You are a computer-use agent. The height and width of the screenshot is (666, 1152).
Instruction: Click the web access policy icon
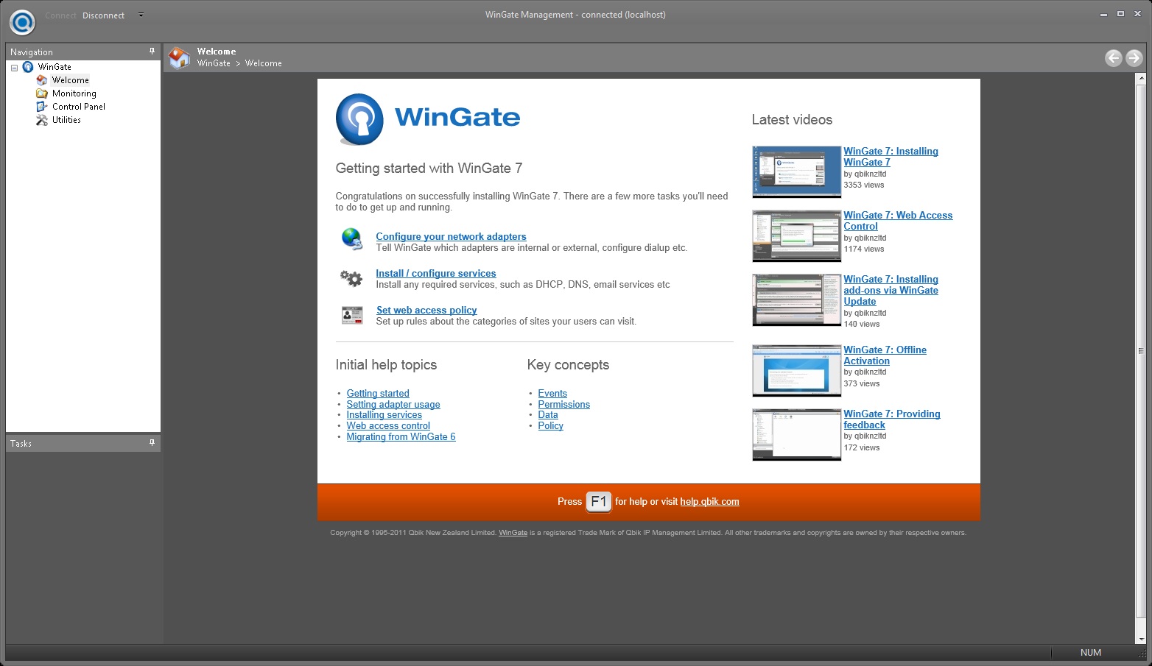[x=352, y=315]
